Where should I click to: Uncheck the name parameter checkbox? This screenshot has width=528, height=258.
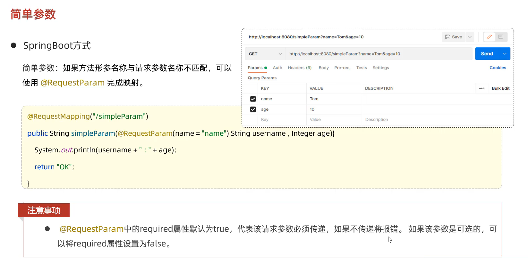pyautogui.click(x=253, y=99)
